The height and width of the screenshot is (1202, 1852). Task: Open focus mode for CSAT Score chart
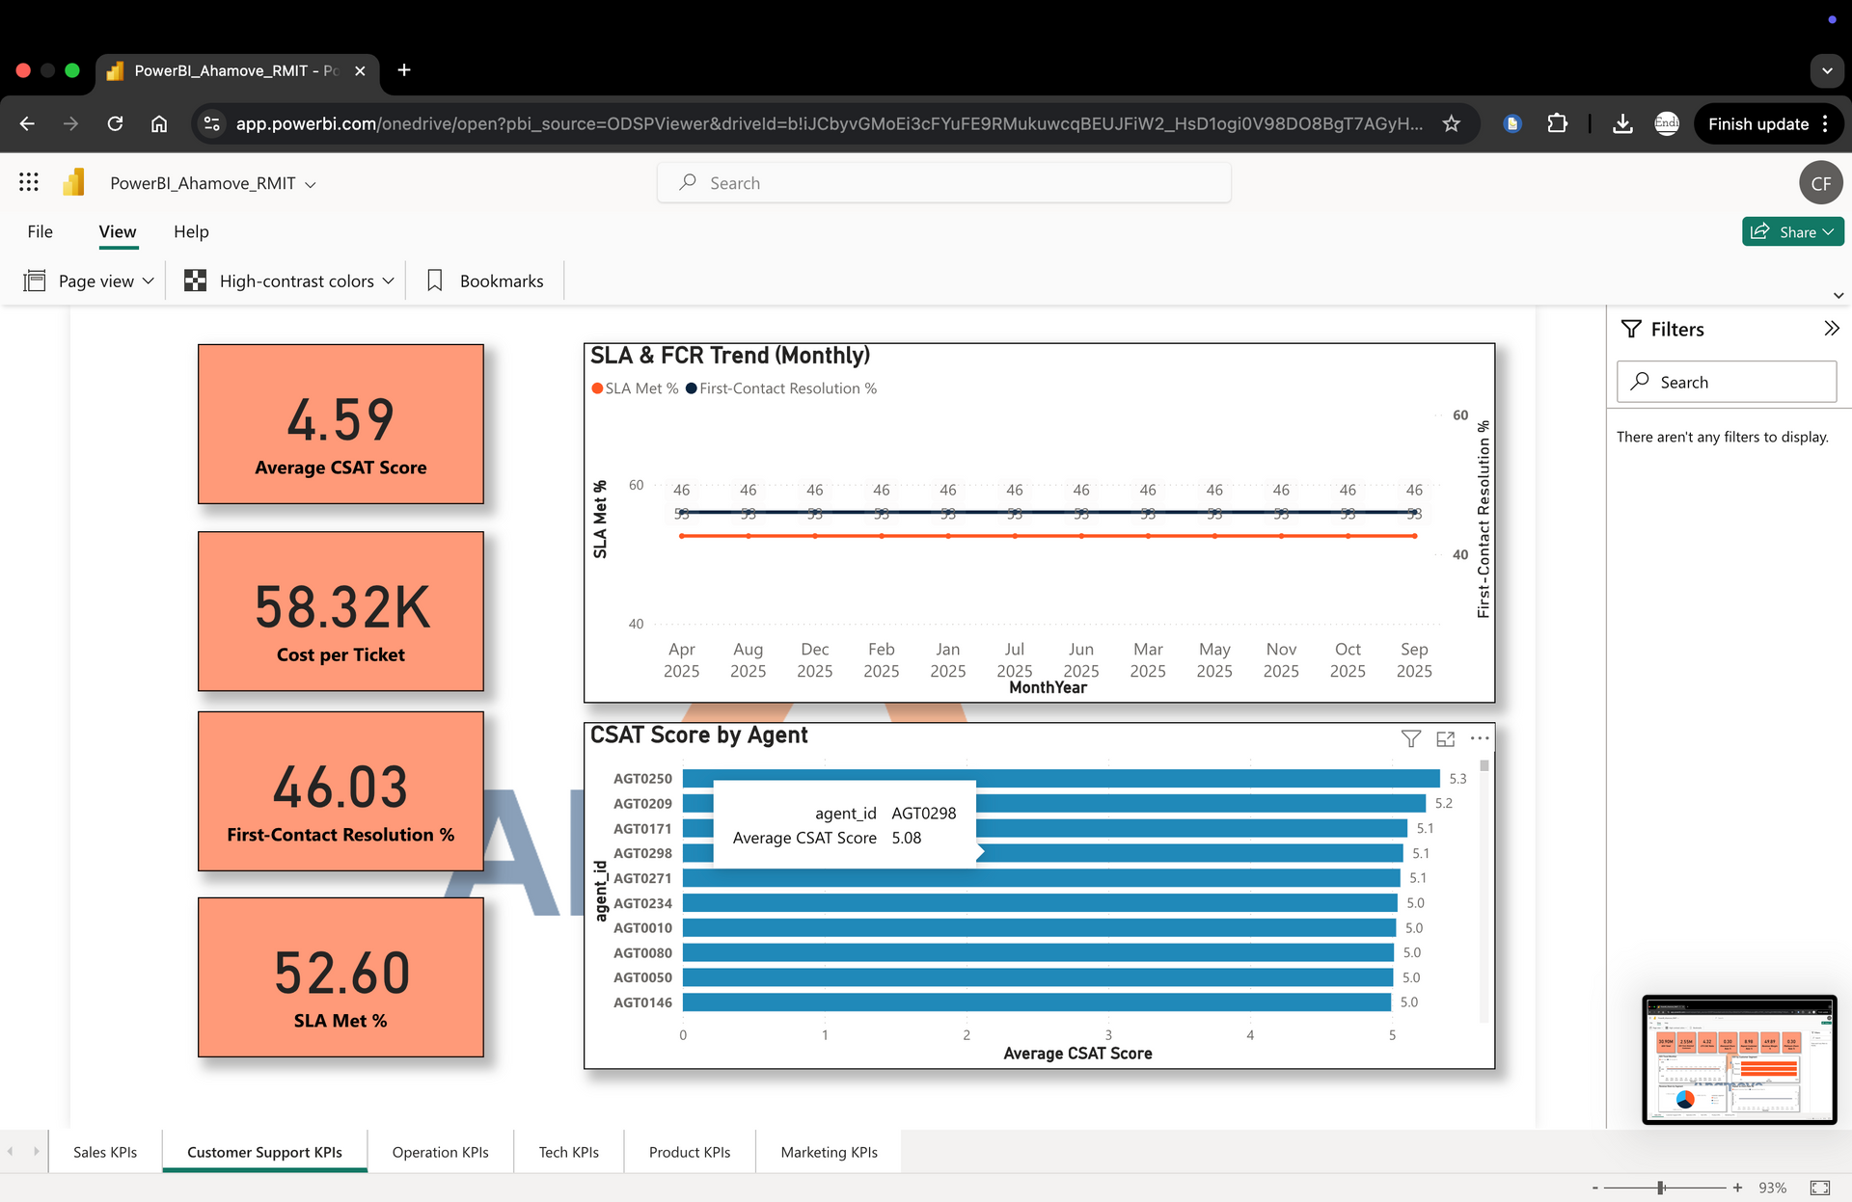pos(1445,739)
